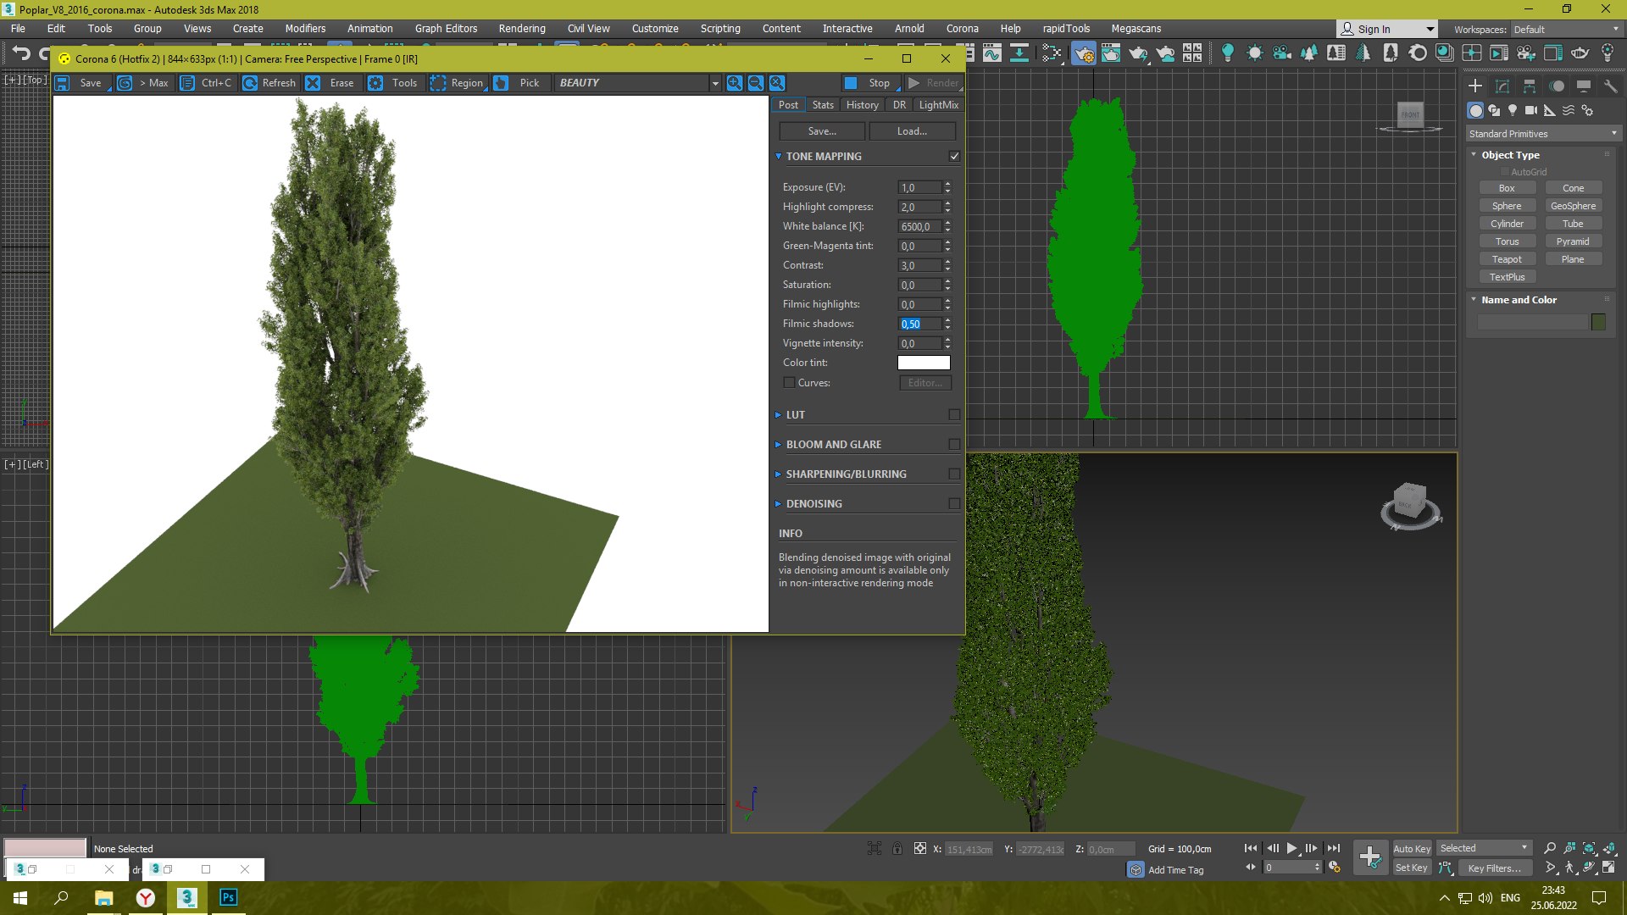The image size is (1627, 915).
Task: Open the Corona menu
Action: tap(962, 29)
